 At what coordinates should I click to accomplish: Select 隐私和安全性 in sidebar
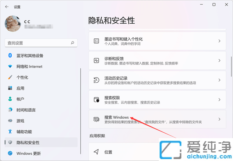pyautogui.click(x=41, y=142)
